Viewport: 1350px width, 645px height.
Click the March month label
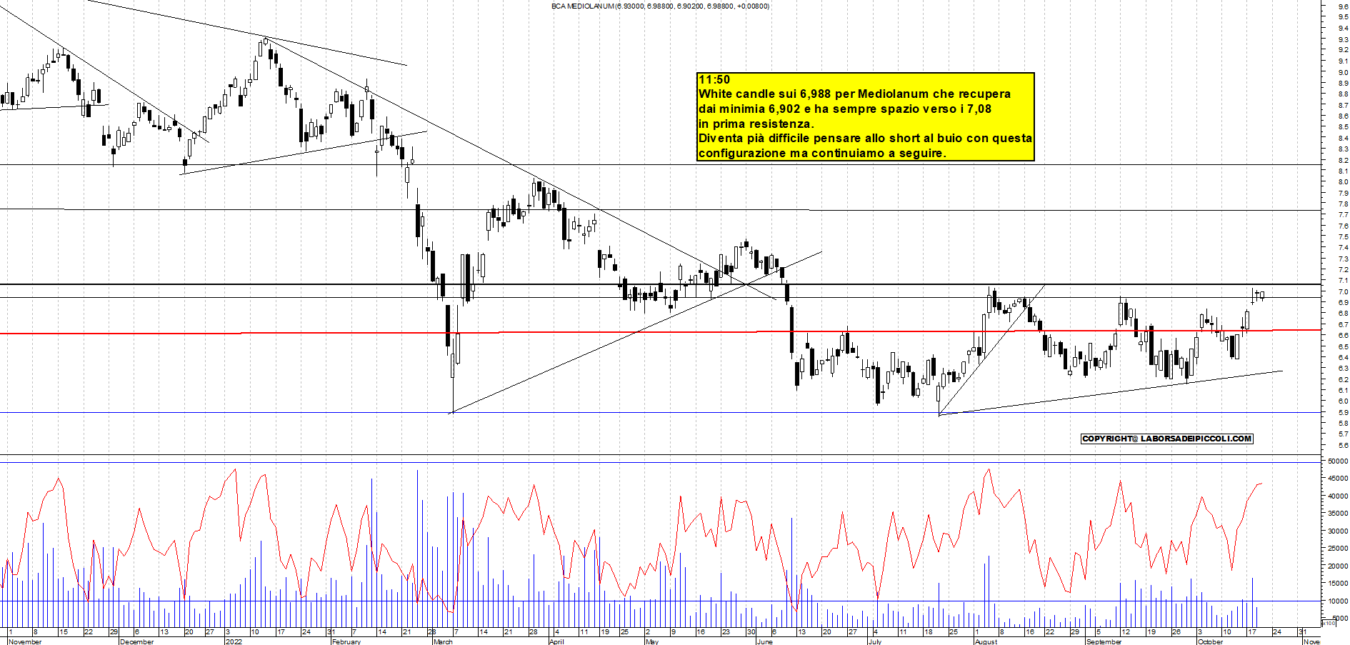[x=443, y=641]
